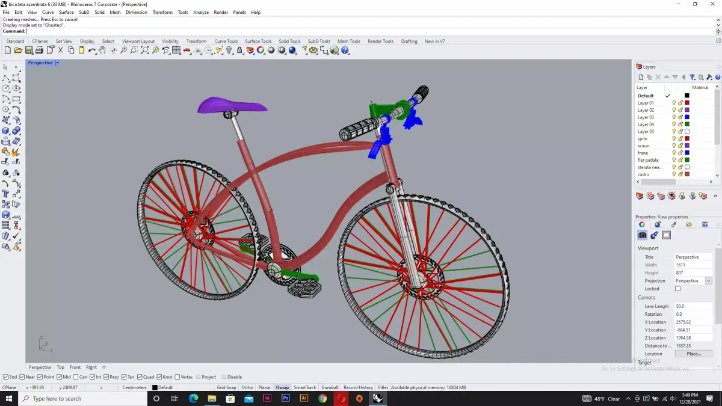This screenshot has height=406, width=722.
Task: Click the red car Set View icon
Action: 187,51
